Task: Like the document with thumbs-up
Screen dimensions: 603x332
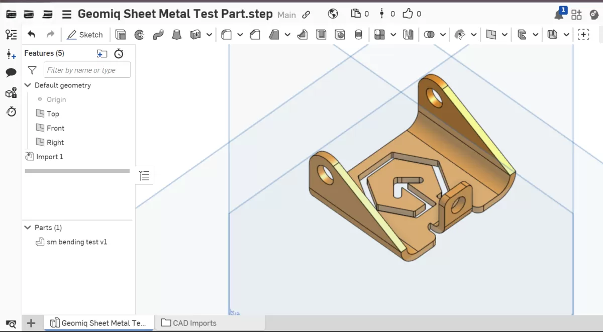Action: [x=408, y=14]
